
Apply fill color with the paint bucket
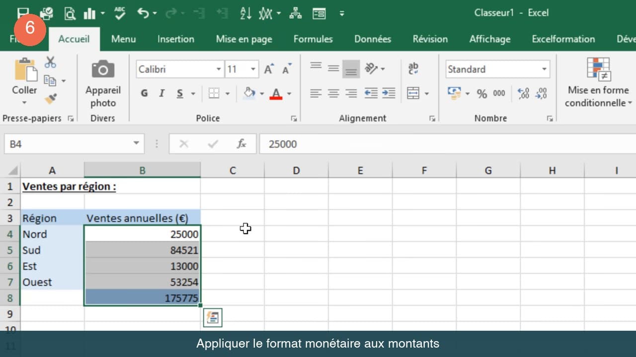coord(249,93)
